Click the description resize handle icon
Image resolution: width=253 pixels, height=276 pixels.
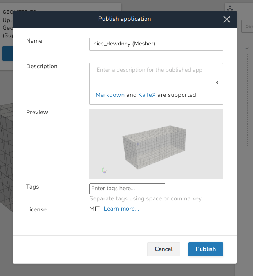pos(217,82)
